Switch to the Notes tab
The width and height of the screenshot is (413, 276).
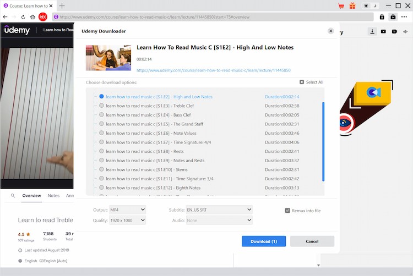(x=53, y=196)
